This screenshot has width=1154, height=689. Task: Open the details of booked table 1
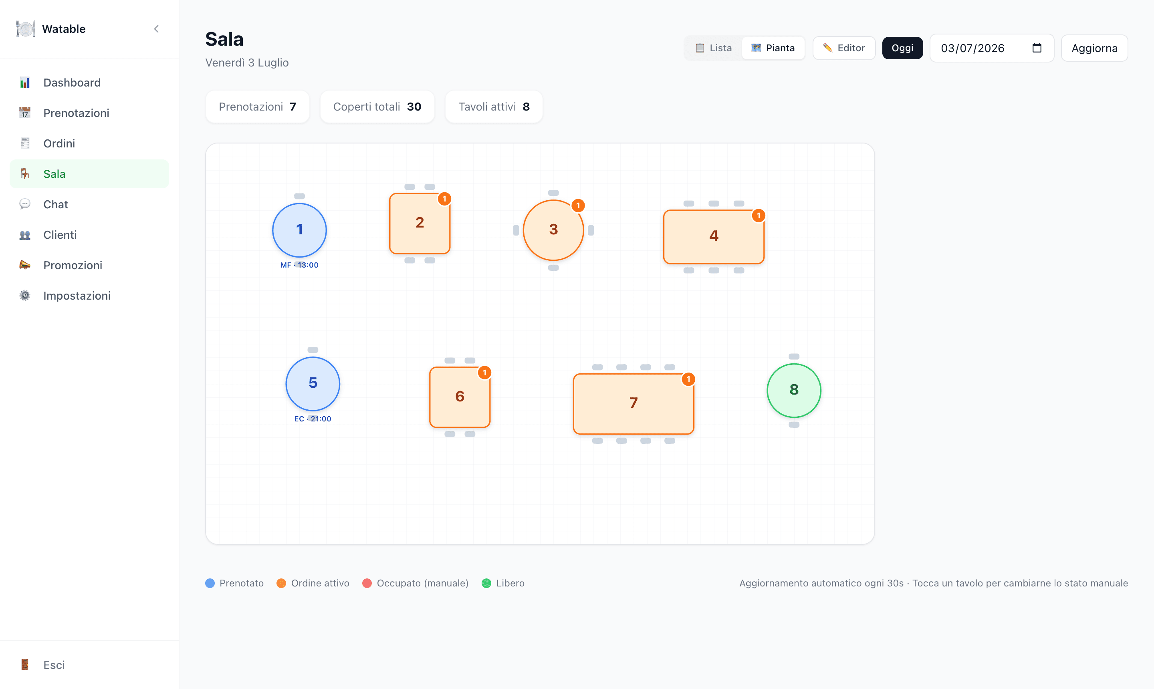click(x=300, y=230)
